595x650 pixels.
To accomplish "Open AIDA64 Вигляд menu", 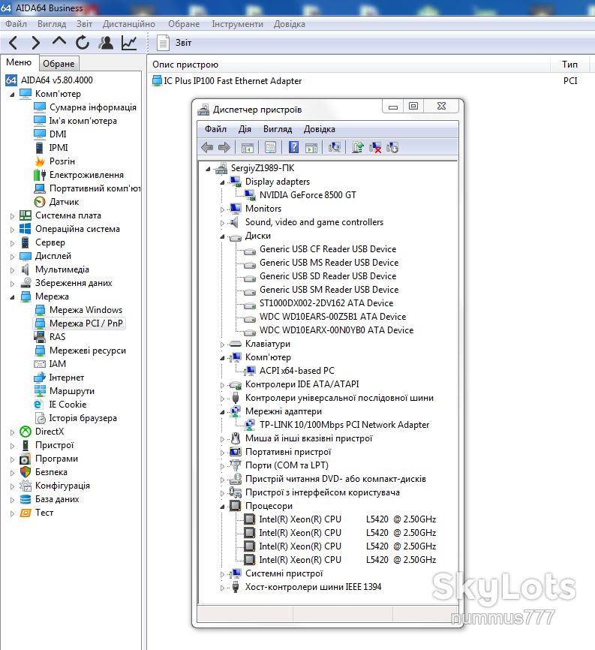I will tap(52, 24).
